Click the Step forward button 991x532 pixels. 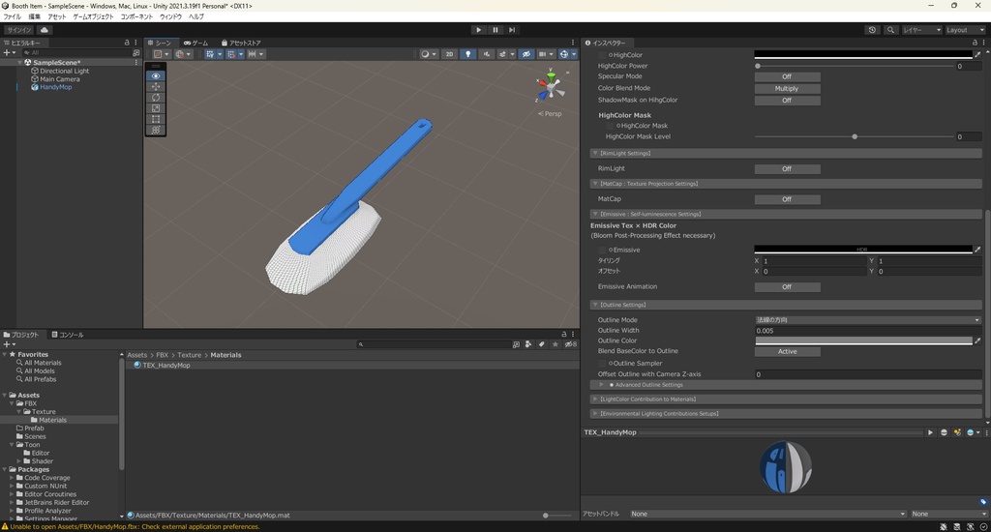pyautogui.click(x=512, y=30)
